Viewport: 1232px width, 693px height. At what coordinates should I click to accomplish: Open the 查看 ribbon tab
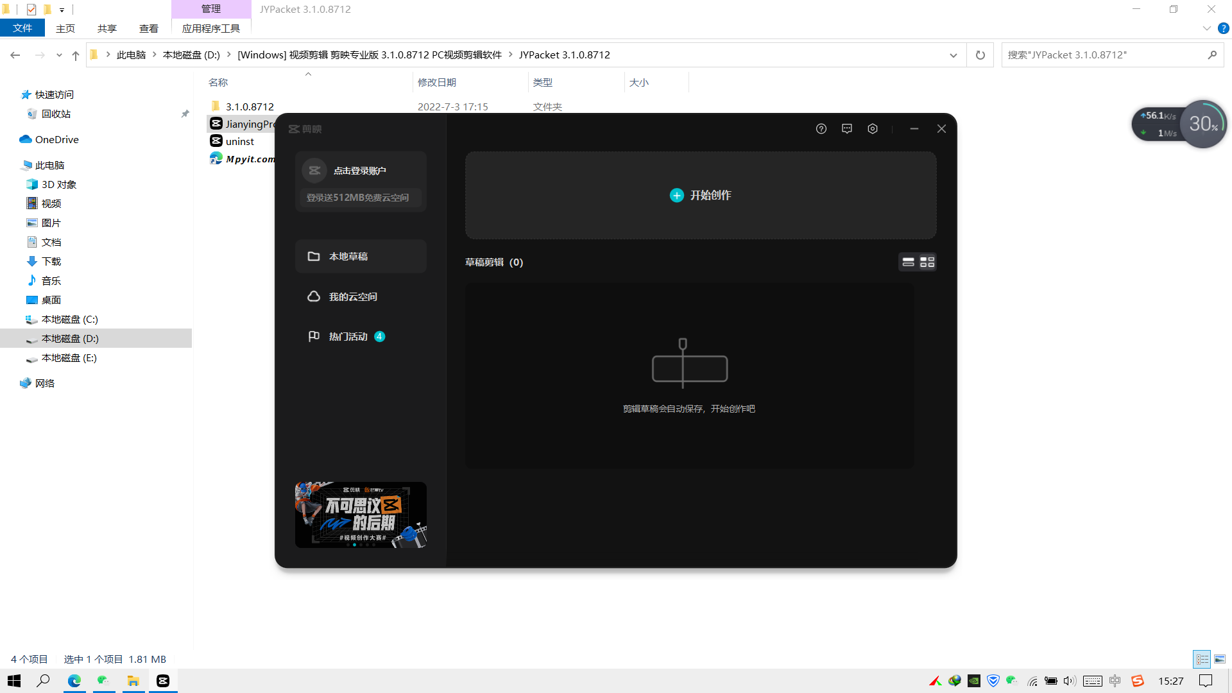(149, 28)
